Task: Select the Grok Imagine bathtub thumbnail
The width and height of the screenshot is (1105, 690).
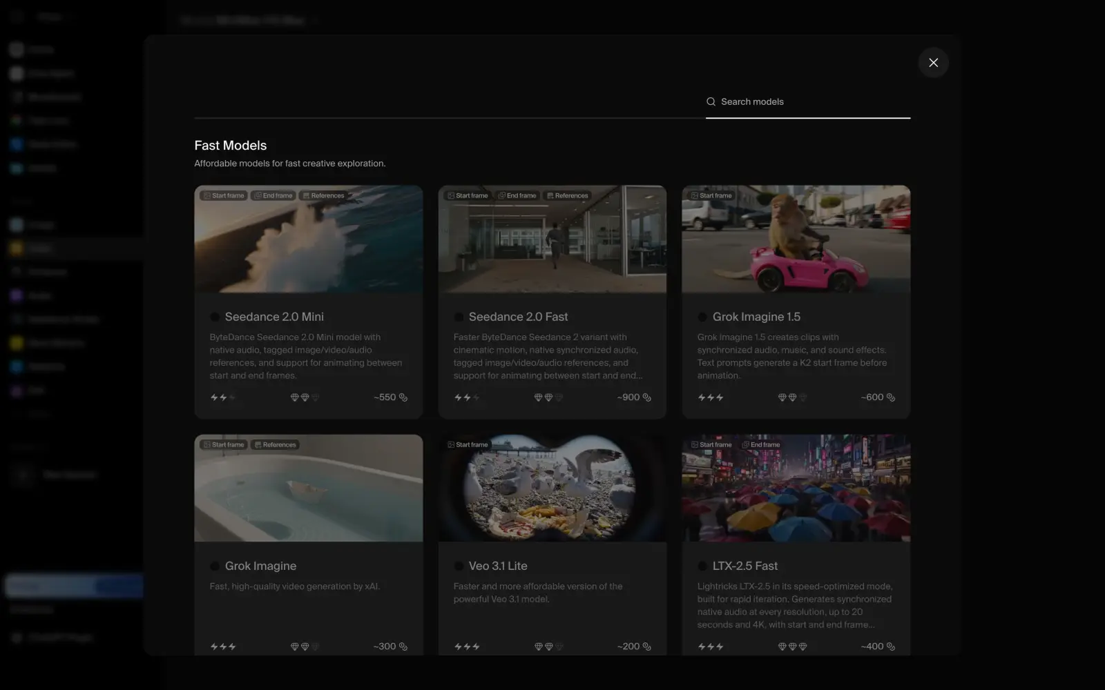Action: (309, 488)
